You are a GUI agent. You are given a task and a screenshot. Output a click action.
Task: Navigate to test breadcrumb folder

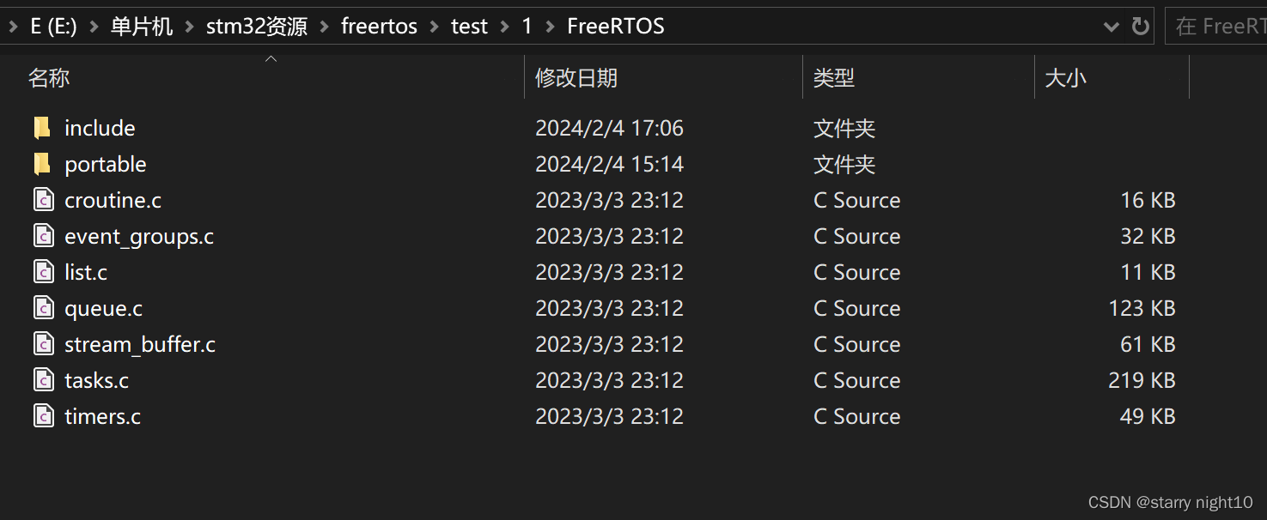point(469,27)
